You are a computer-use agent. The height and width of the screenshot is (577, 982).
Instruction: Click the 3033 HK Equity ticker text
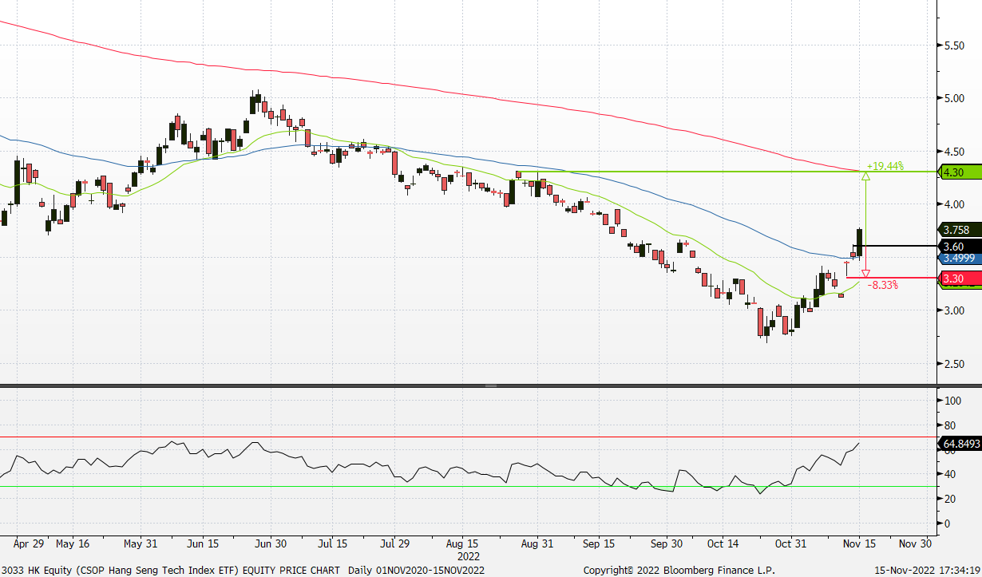click(38, 571)
